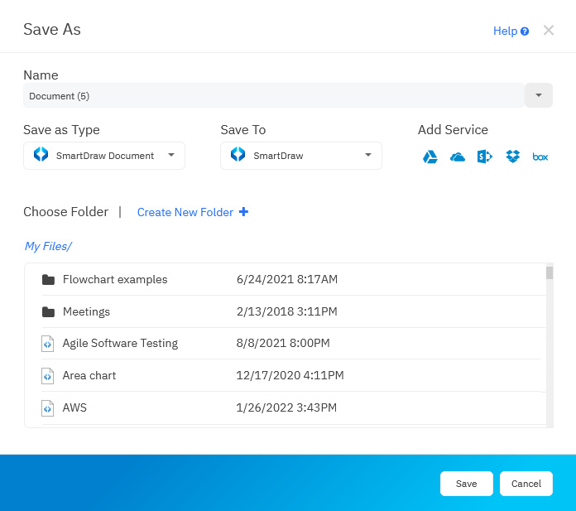Screen dimensions: 576x511
Task: Click the AWS document file icon
Action: [48, 408]
